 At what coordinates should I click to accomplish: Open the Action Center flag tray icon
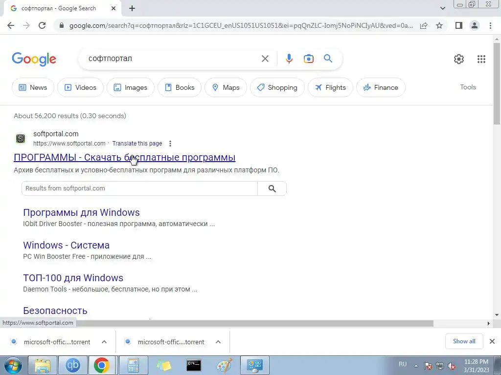[x=428, y=366]
